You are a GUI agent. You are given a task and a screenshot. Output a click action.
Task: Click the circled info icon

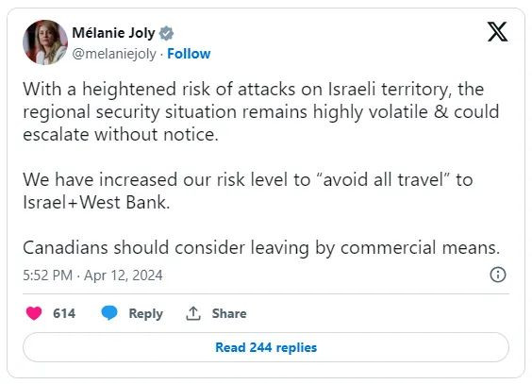(x=498, y=275)
